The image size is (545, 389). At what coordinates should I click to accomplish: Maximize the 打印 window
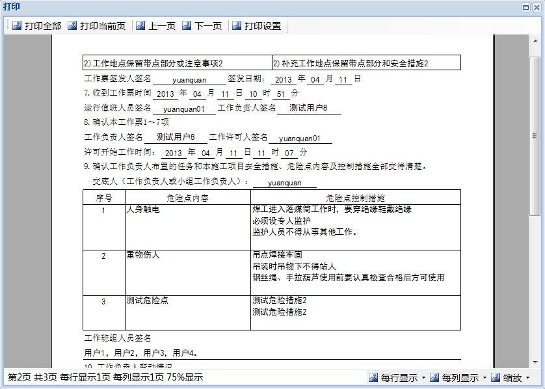[x=525, y=7]
